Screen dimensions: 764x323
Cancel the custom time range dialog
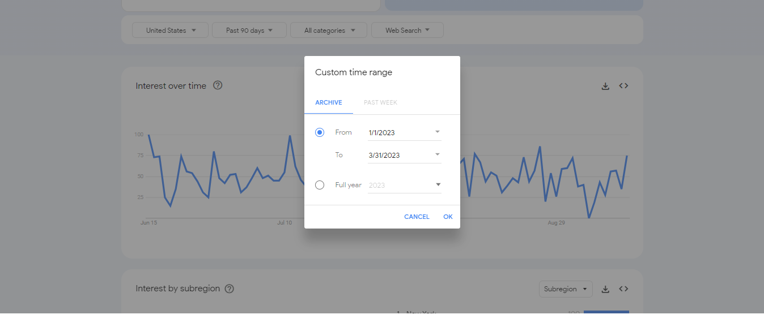[417, 217]
